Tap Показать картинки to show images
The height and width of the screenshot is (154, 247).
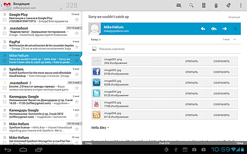112,49
